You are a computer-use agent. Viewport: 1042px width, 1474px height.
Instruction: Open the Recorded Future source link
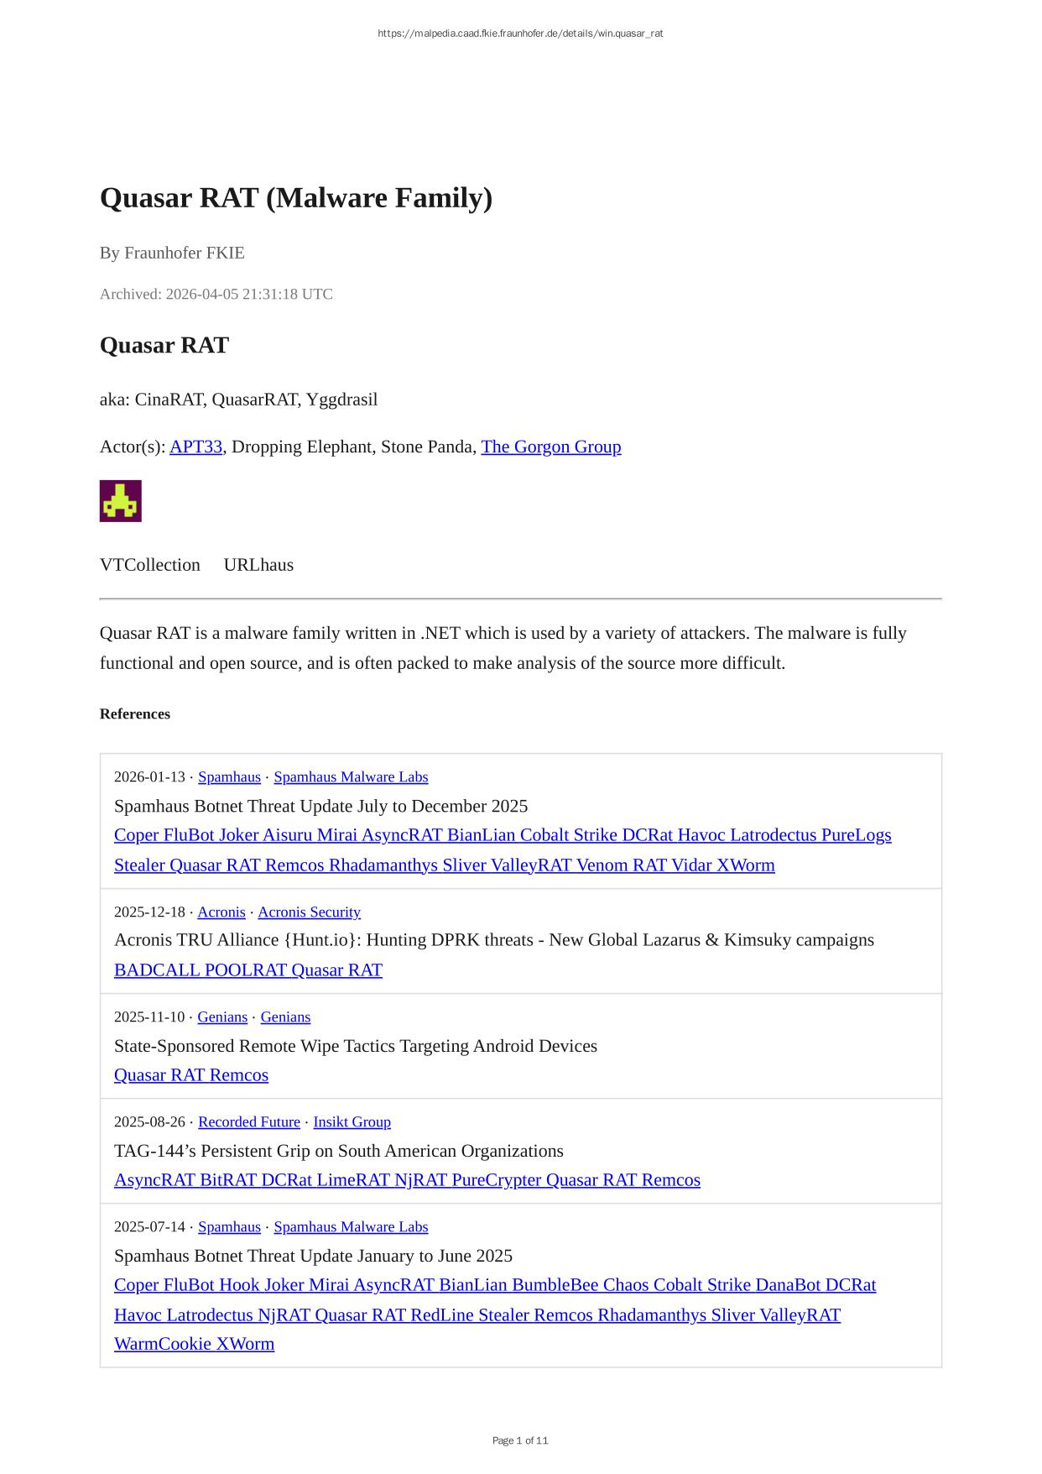[x=249, y=1122]
